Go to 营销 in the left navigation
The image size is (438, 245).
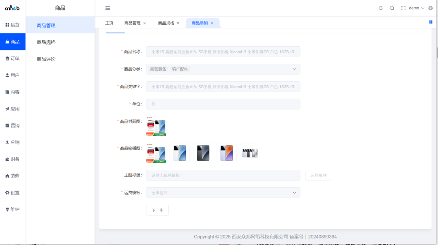click(13, 126)
